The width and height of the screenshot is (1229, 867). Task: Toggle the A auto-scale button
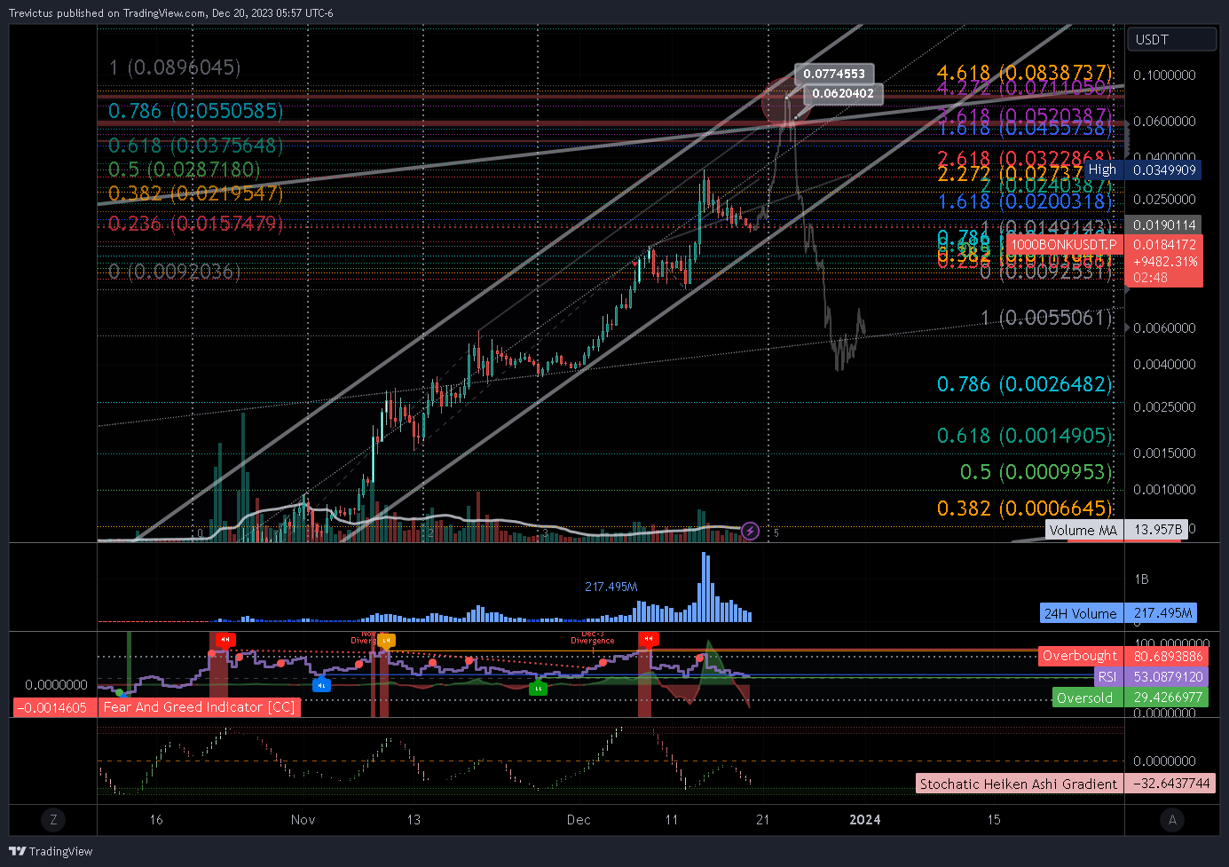pyautogui.click(x=1172, y=819)
